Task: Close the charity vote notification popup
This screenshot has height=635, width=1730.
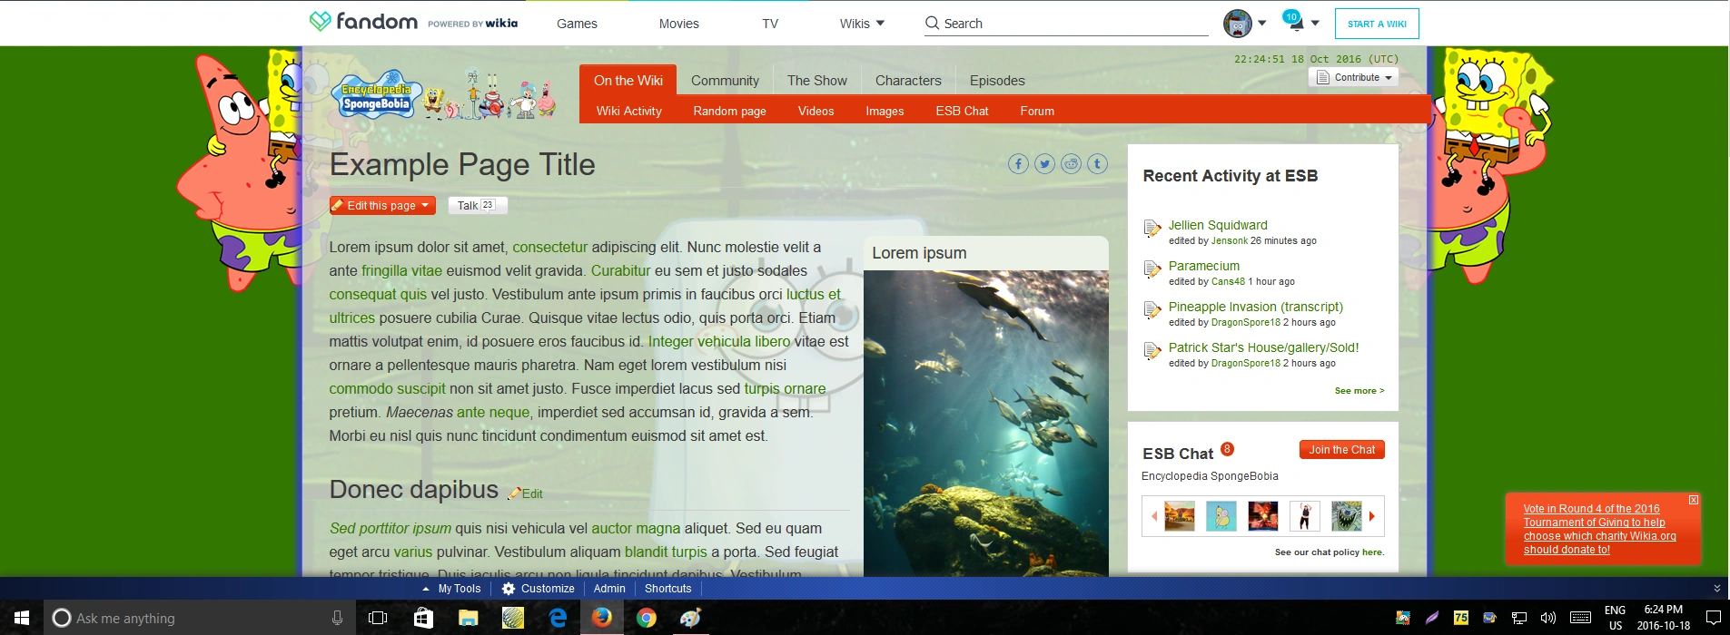Action: click(x=1693, y=500)
